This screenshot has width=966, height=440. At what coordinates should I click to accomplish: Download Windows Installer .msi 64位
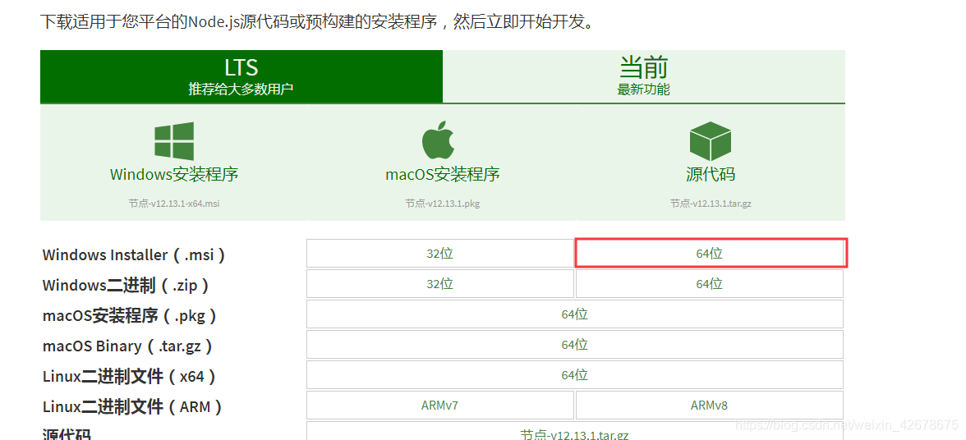(x=710, y=253)
